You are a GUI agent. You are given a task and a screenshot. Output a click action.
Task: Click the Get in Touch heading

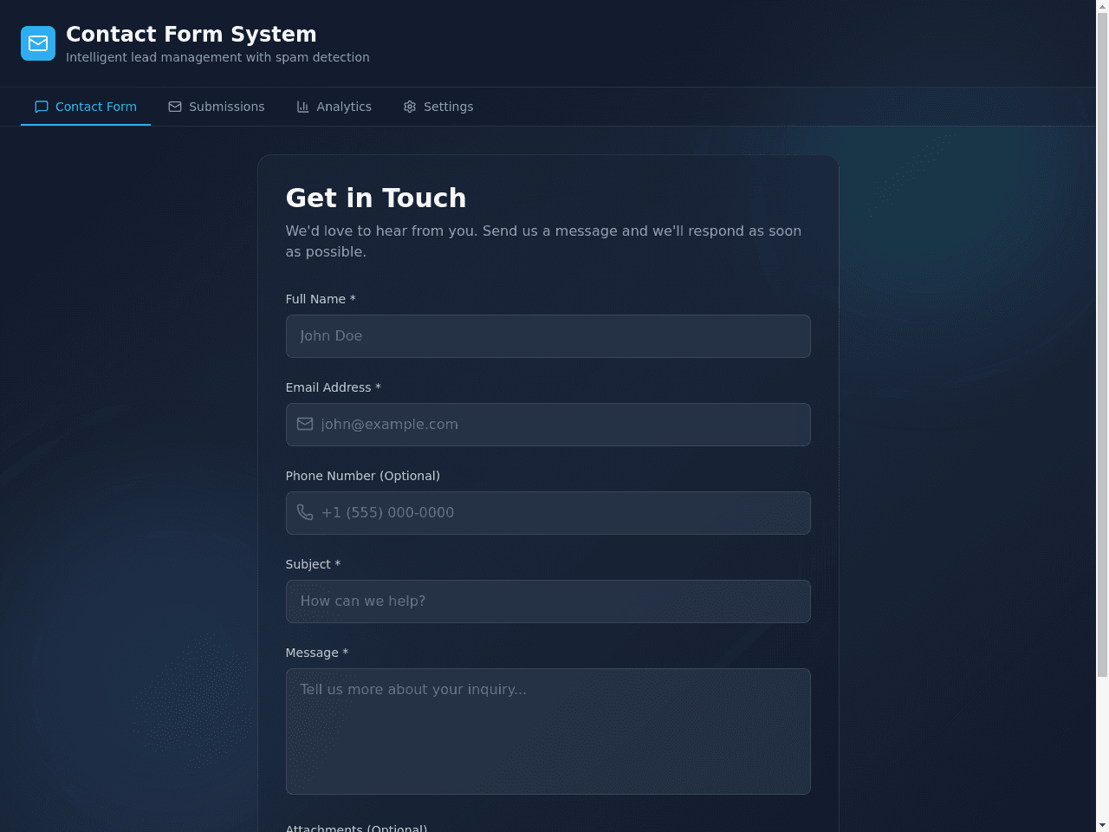(x=376, y=198)
